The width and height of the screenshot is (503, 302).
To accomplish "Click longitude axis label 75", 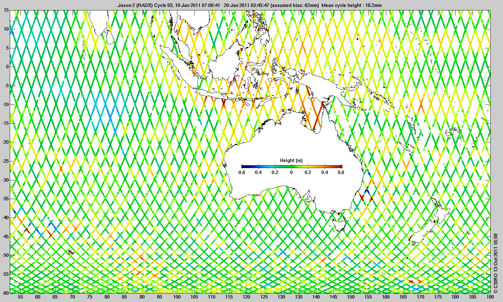I will (90, 297).
